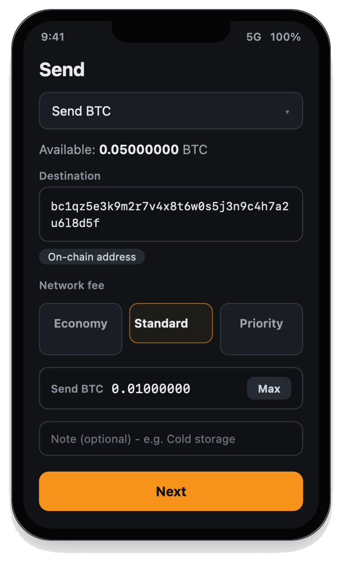
Task: Tap the BTC unit beside the available balance
Action: click(x=195, y=149)
